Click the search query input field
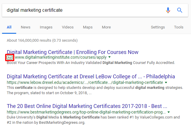 [82, 10]
